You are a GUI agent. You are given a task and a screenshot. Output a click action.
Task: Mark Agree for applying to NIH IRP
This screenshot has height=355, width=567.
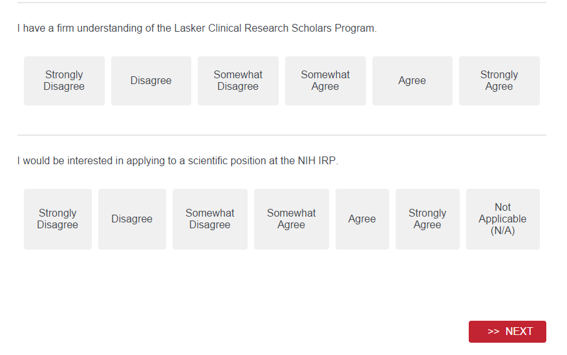tap(362, 219)
